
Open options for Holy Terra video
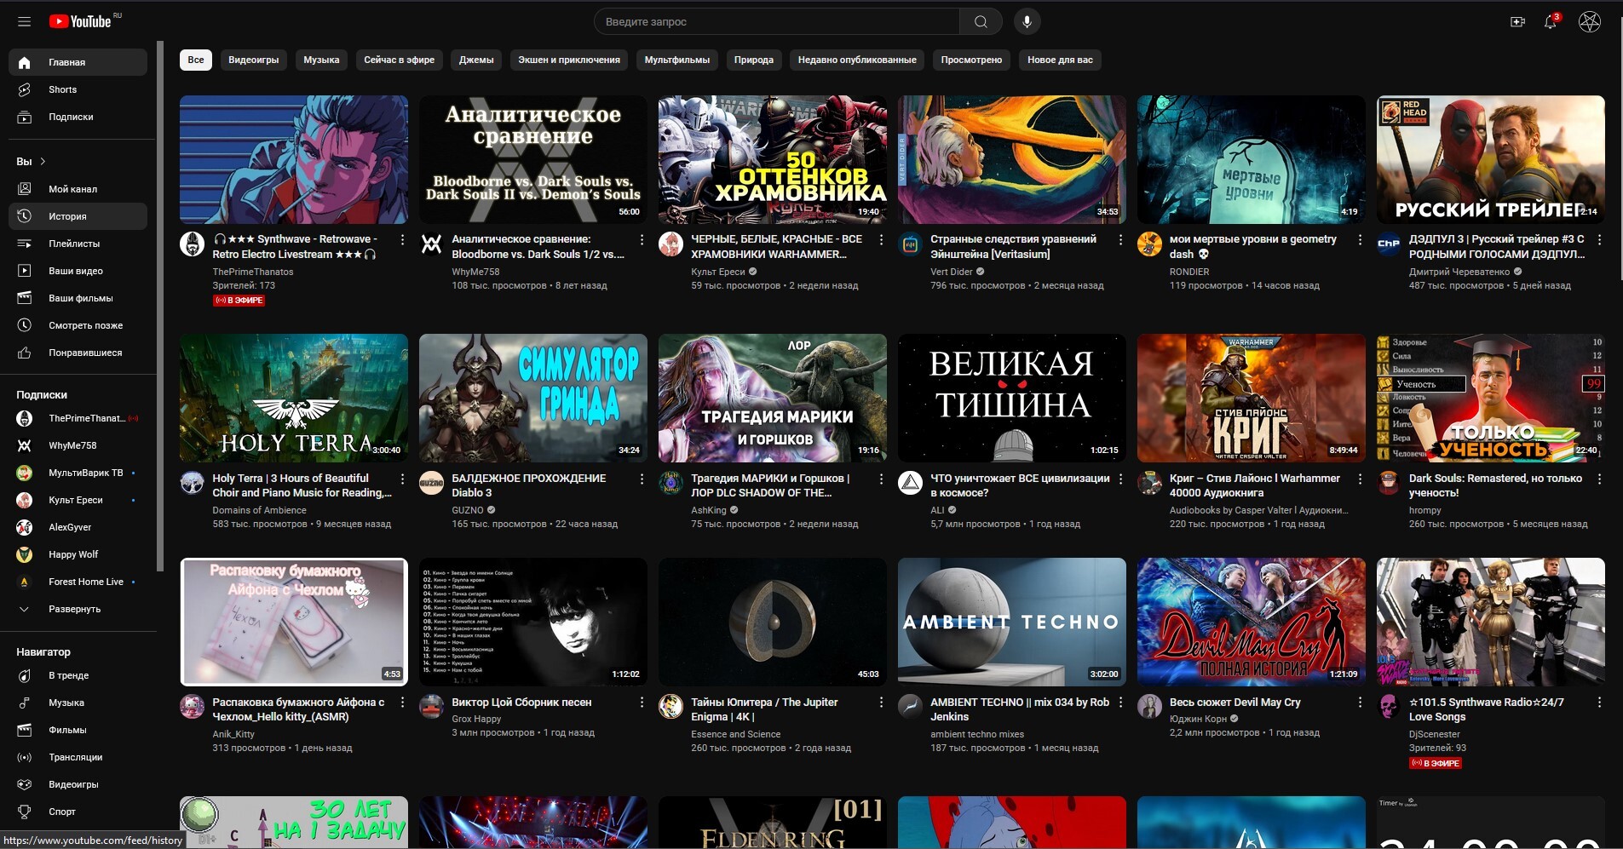click(x=402, y=479)
